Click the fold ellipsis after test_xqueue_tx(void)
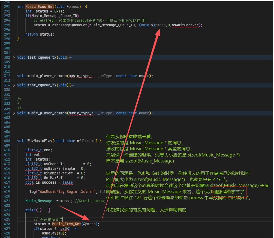This screenshot has height=238, width=274. pos(70,58)
